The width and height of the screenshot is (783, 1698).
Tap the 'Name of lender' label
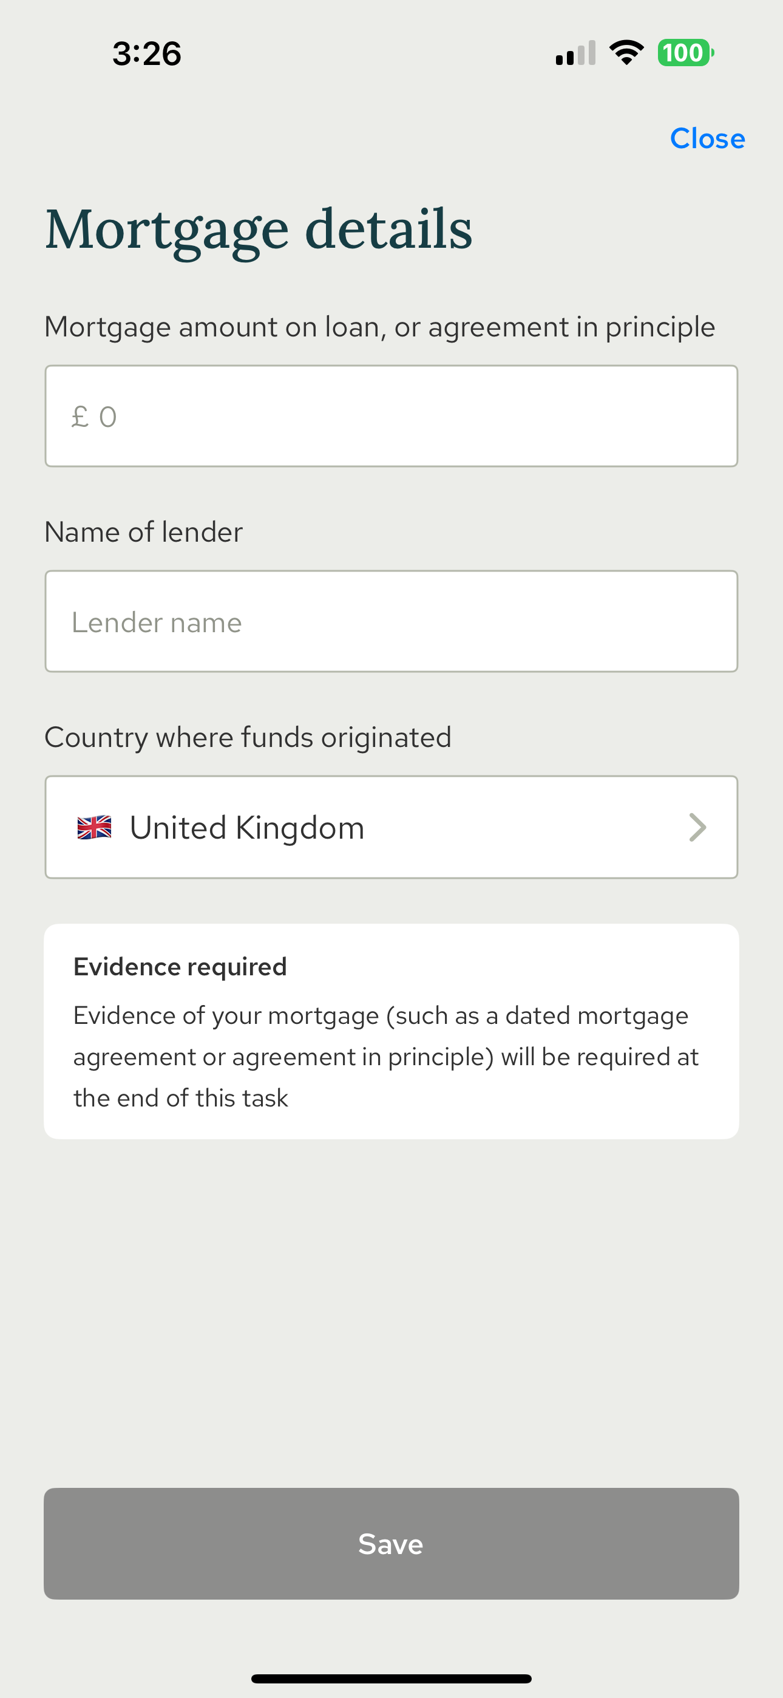tap(144, 532)
